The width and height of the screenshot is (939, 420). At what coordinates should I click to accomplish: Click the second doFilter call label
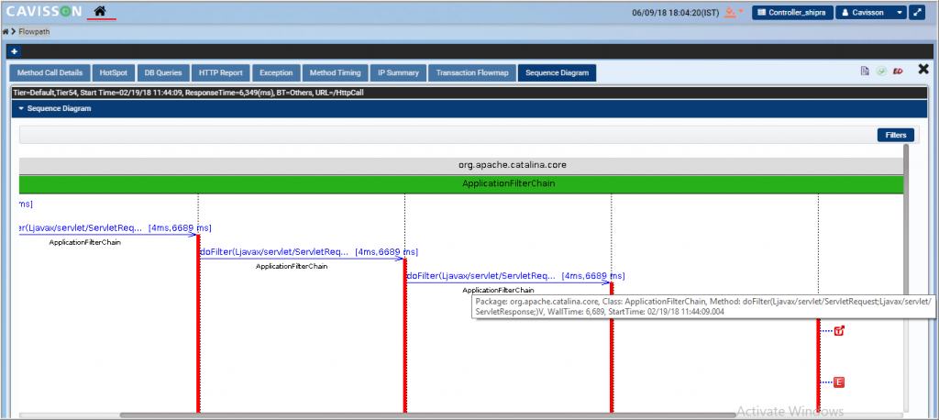(x=308, y=252)
